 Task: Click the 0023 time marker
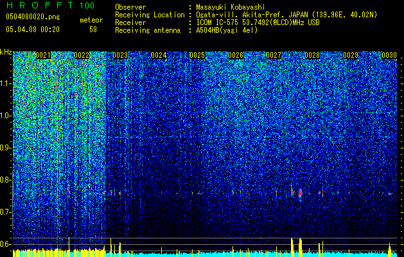click(120, 55)
